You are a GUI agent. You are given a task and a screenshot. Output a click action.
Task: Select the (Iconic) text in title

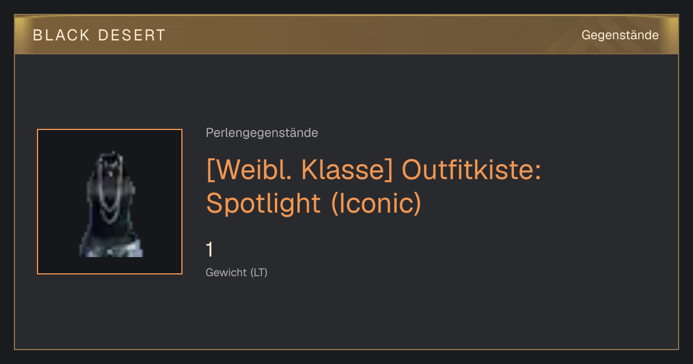click(x=377, y=203)
